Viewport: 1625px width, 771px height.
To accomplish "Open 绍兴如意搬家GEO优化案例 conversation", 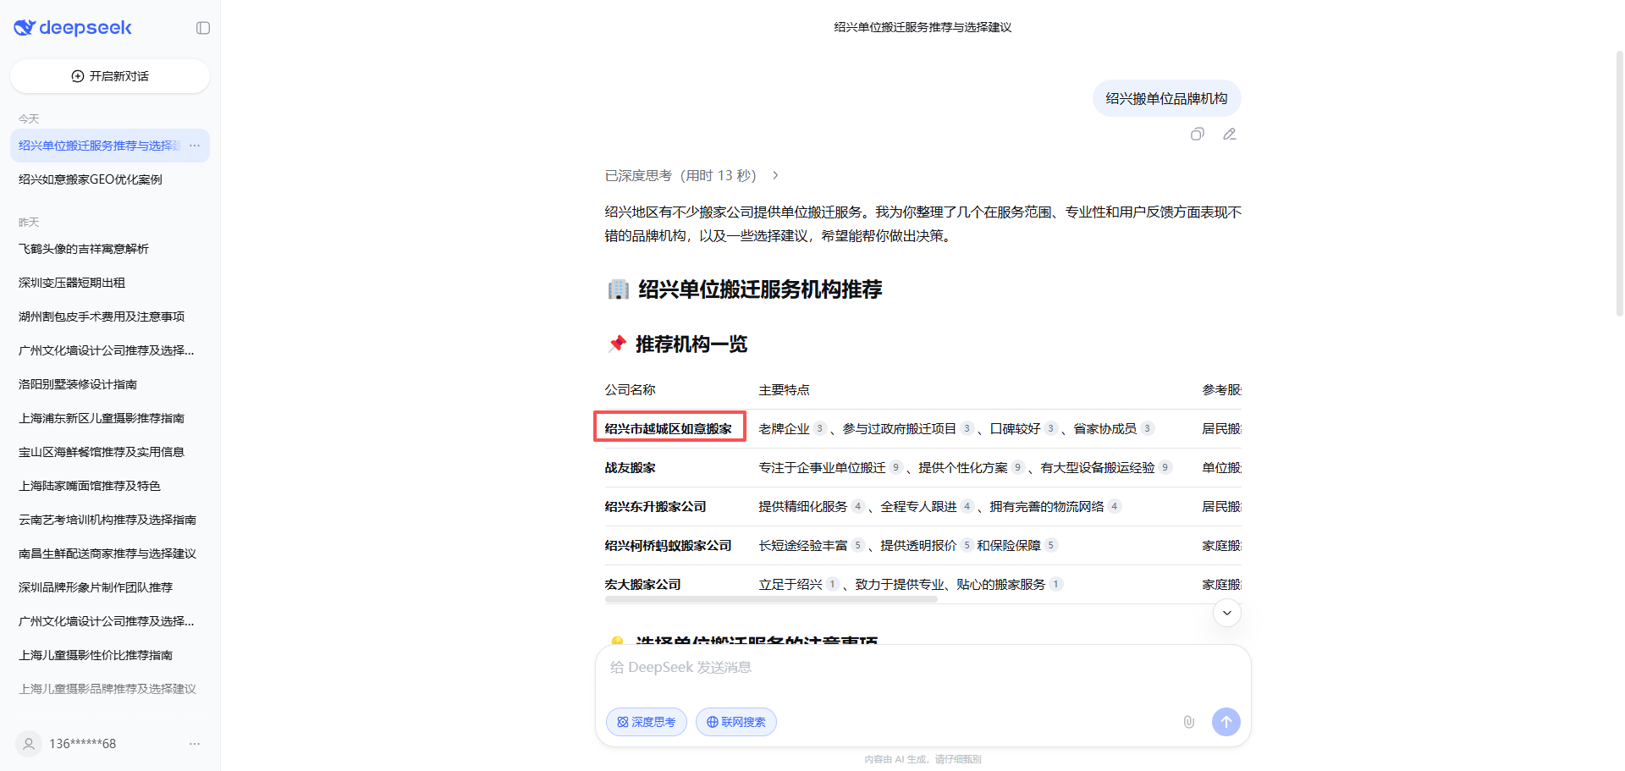I will [91, 179].
